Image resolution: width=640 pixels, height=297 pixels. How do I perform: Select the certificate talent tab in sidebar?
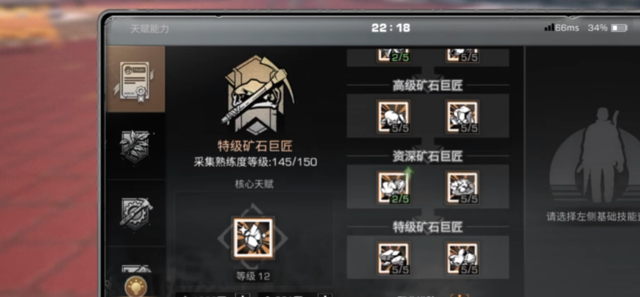135,79
